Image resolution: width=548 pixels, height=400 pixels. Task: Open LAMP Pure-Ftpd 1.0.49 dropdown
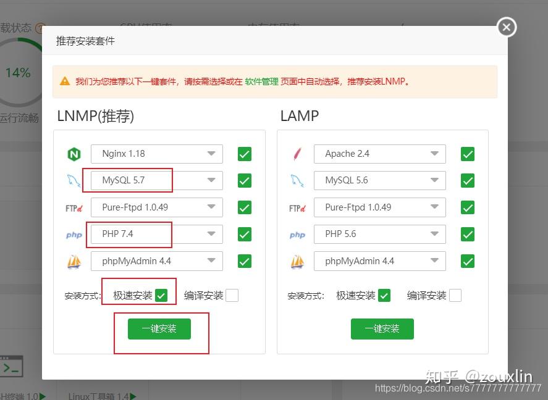(380, 207)
